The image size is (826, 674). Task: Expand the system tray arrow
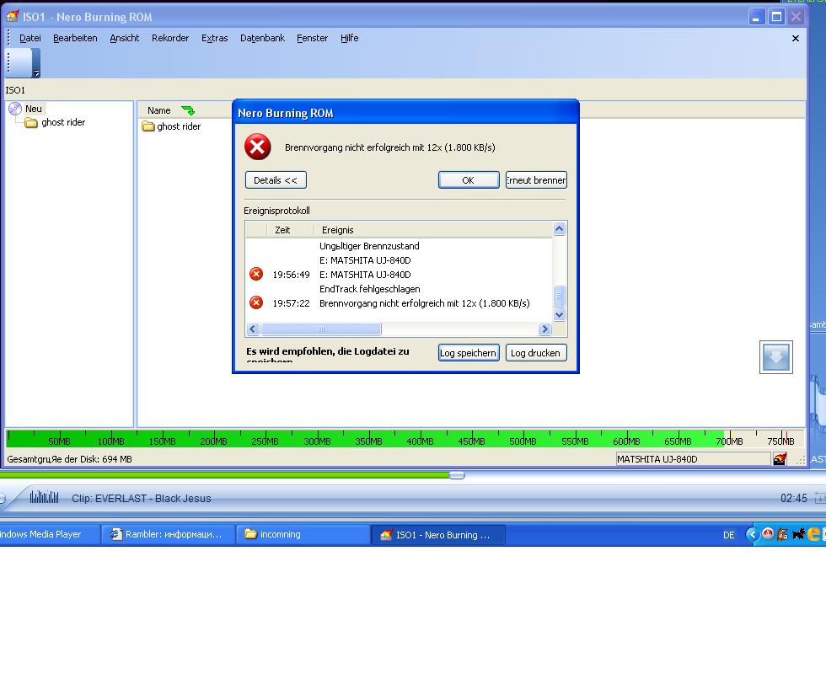pos(752,534)
